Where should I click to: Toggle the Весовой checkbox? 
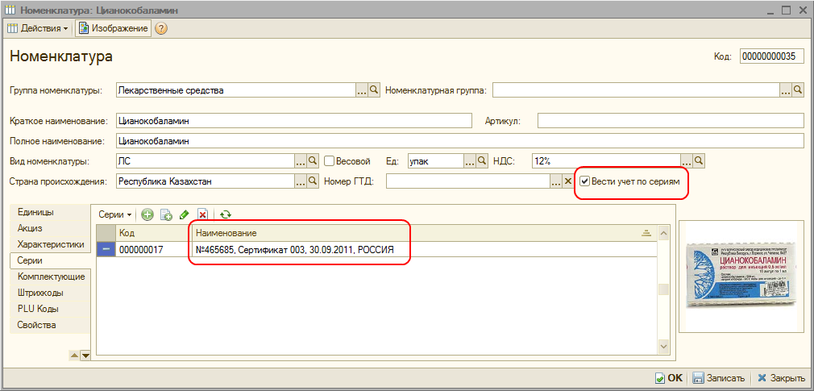[329, 160]
